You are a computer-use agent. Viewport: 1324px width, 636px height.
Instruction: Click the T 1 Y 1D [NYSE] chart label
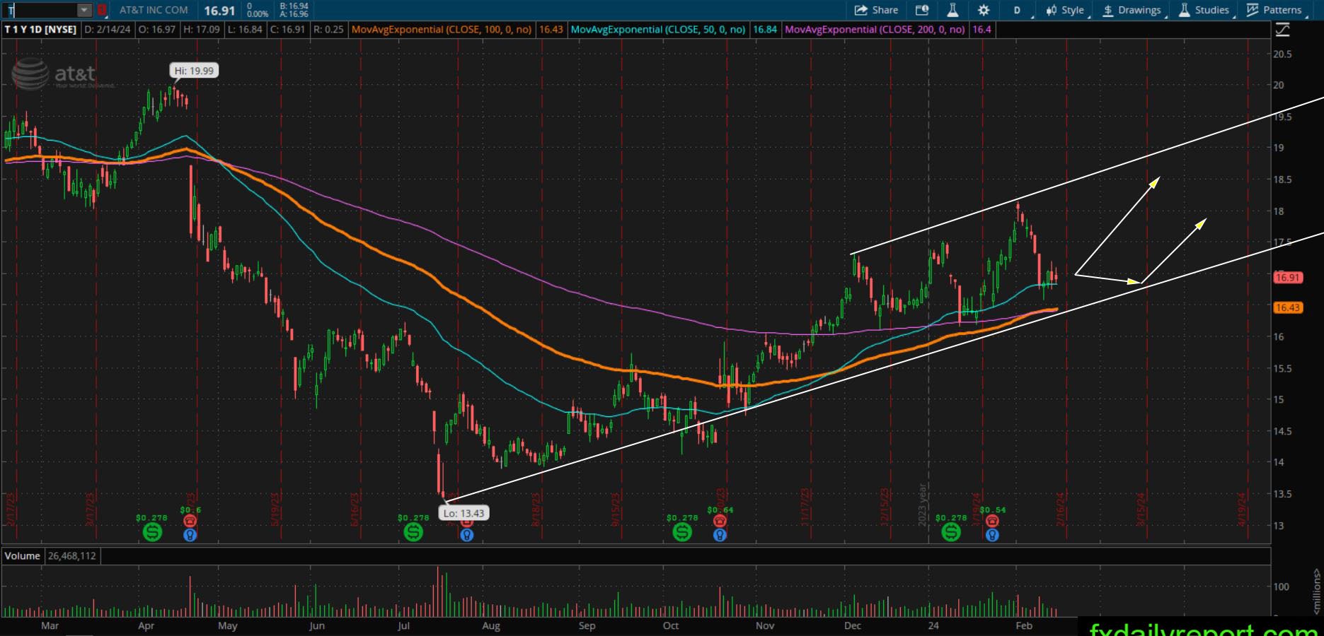(40, 30)
